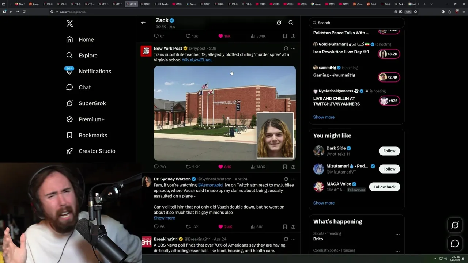Reply to Sydney Watson's post (56)
Viewport: 468px width, 263px height.
[159, 227]
